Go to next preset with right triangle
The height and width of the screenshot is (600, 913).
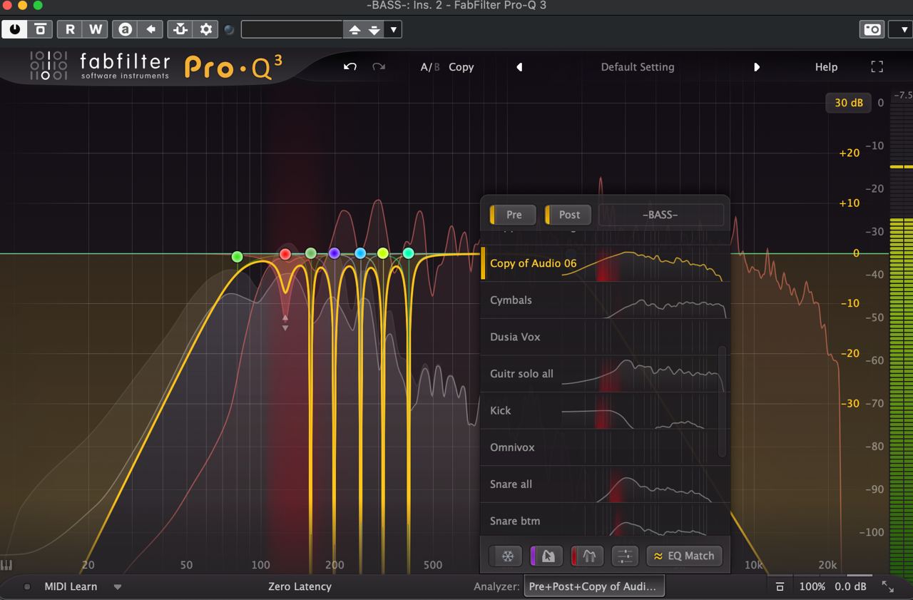pos(757,67)
